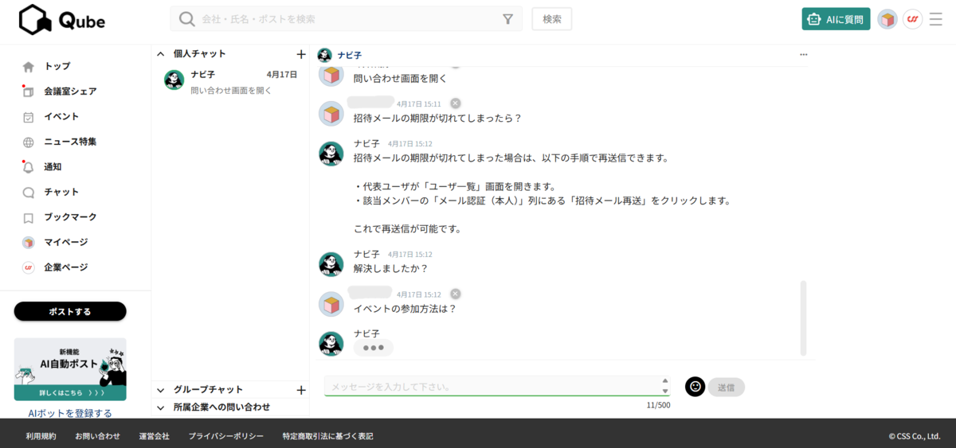This screenshot has height=448, width=956.
Task: Click the Qube logo
Action: pos(62,20)
